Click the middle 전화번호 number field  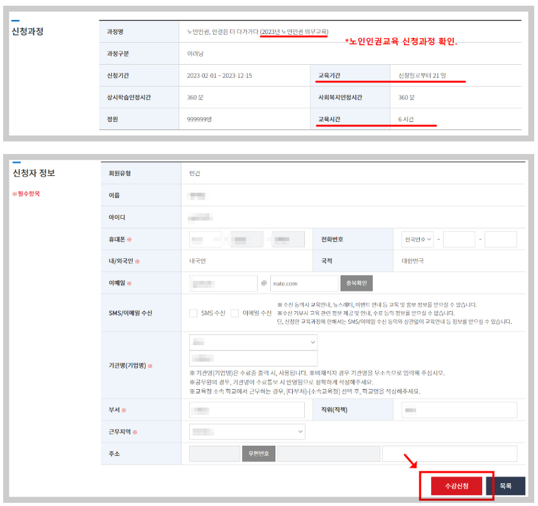click(x=459, y=239)
